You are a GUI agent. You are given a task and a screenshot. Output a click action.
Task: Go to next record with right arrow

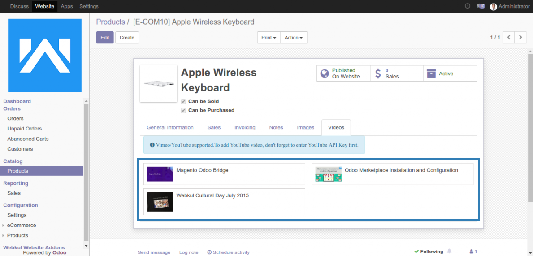click(x=520, y=37)
